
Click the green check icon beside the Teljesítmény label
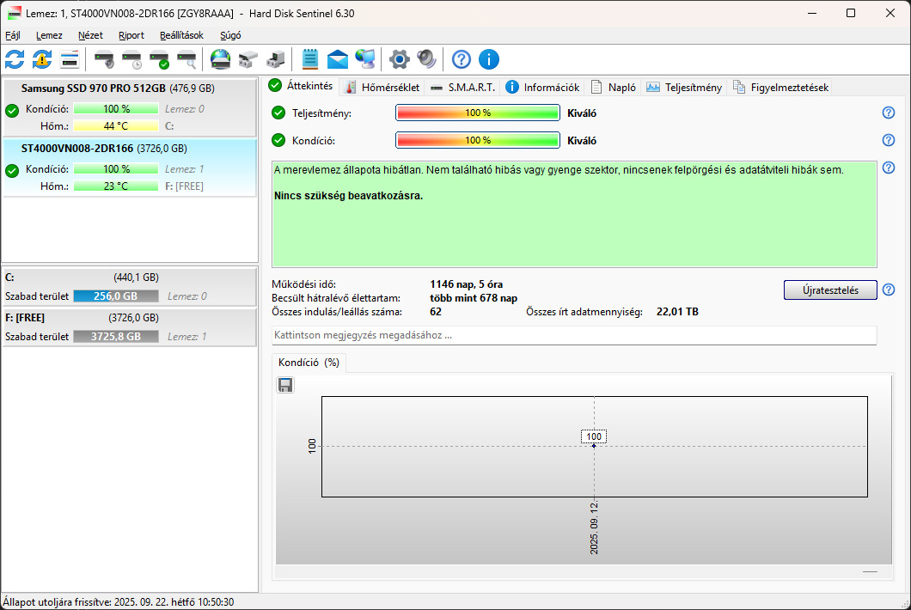pyautogui.click(x=278, y=113)
